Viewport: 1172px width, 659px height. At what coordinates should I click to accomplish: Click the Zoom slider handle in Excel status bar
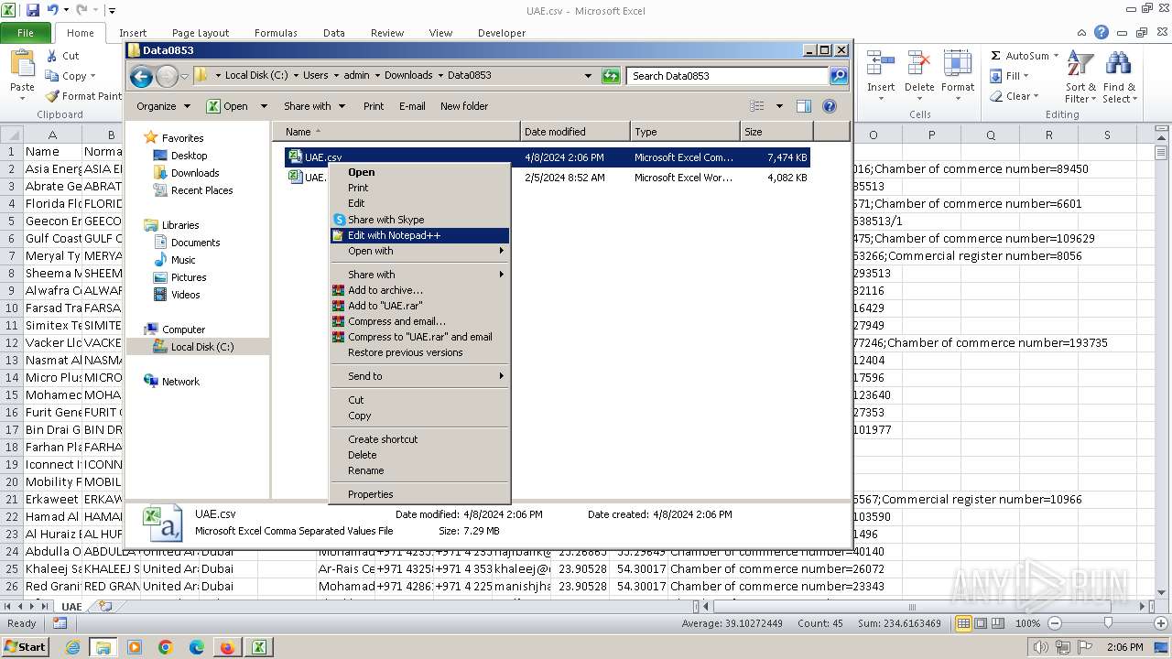1108,623
